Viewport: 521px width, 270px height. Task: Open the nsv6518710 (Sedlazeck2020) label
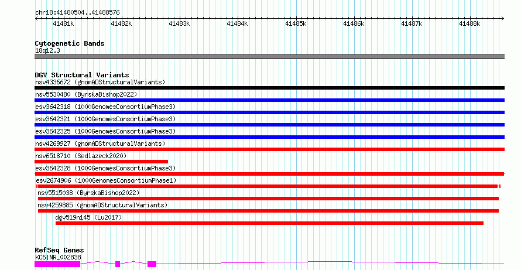tap(81, 156)
